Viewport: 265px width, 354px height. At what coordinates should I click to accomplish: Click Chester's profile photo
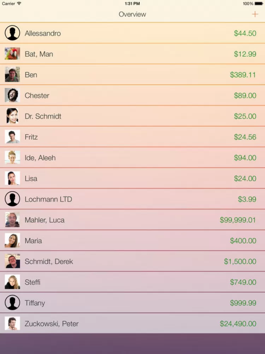pyautogui.click(x=12, y=95)
